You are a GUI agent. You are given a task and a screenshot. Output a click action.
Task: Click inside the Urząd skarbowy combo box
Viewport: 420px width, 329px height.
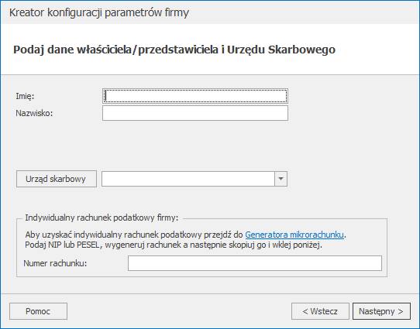(188, 179)
